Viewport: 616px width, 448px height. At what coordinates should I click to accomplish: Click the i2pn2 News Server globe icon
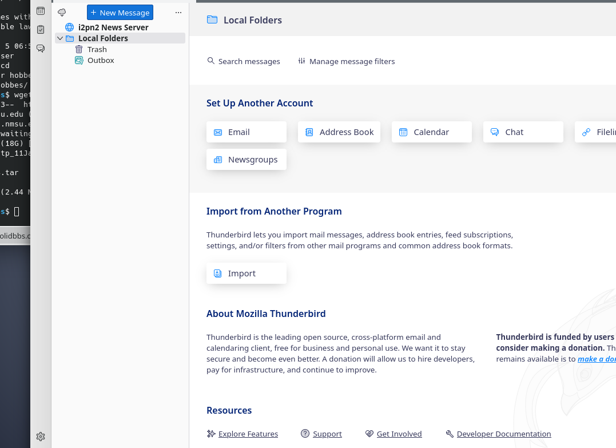coord(70,27)
